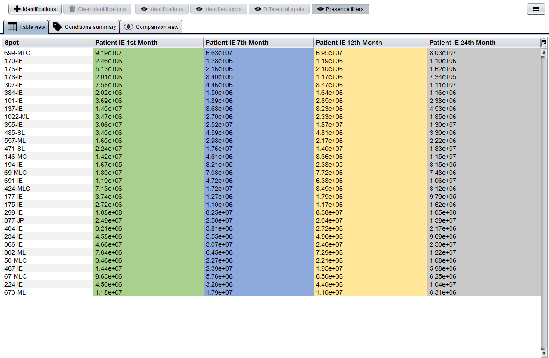Toggle the hidden Identifications eye button
Viewport: 549px width, 358px height.
click(x=162, y=9)
